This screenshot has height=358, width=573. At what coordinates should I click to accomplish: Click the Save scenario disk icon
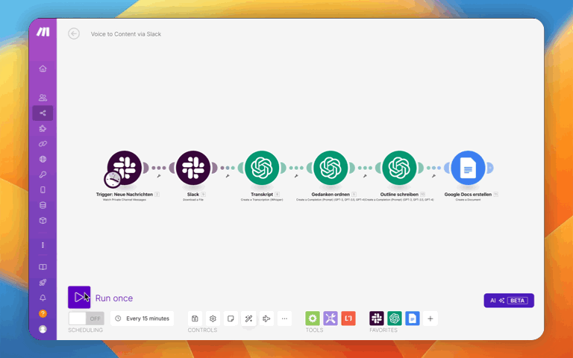(195, 318)
